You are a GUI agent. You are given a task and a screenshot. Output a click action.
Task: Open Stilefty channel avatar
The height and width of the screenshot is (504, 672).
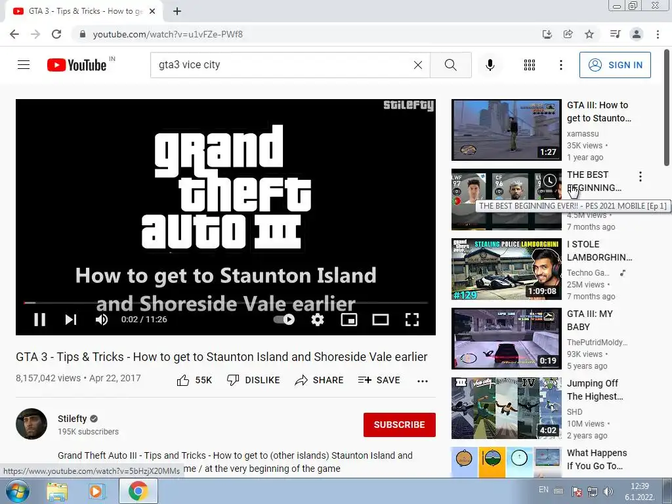(31, 424)
